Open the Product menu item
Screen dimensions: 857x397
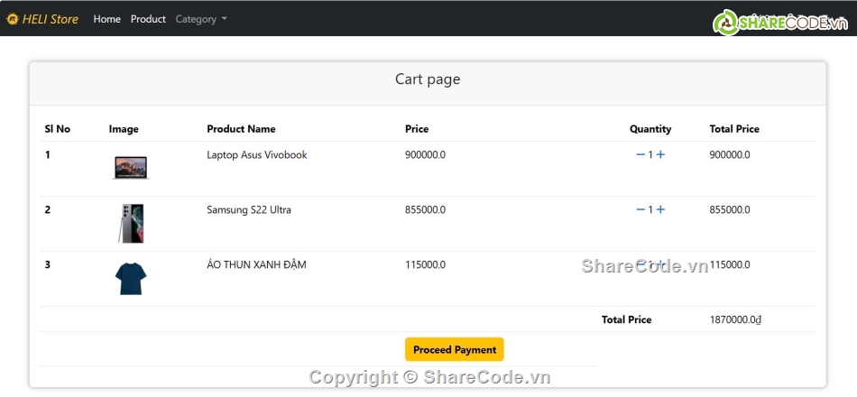(x=148, y=19)
